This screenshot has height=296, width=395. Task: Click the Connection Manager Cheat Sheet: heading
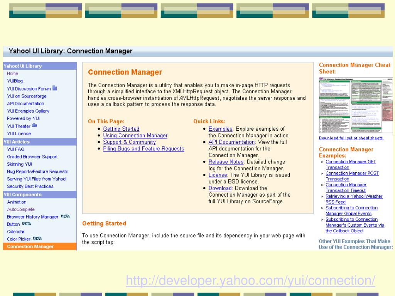[x=354, y=68]
